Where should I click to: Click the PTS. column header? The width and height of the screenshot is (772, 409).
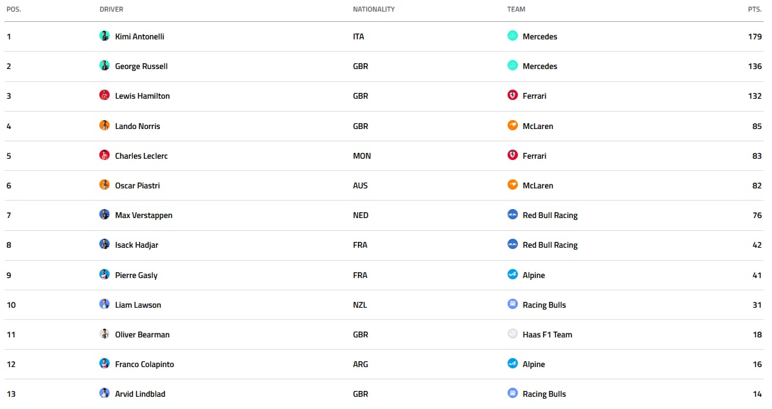[x=755, y=9]
